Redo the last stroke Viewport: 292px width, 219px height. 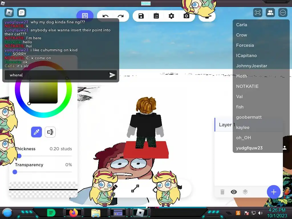(x=121, y=16)
